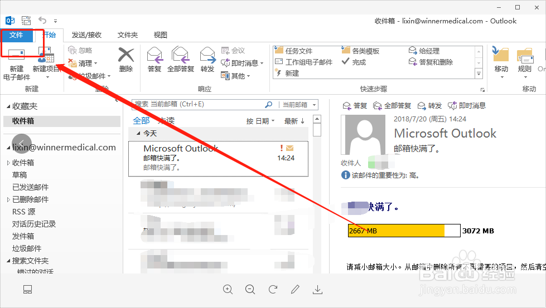Switch to the 发送/接收 tab
The height and width of the screenshot is (308, 546).
pyautogui.click(x=86, y=35)
